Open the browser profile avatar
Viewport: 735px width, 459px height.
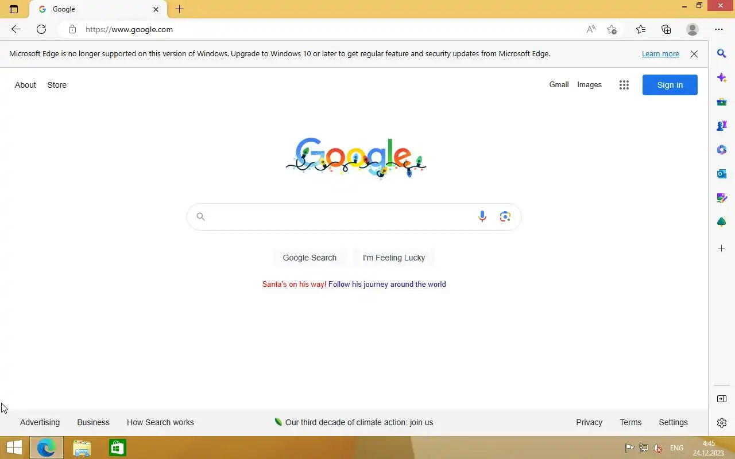tap(693, 29)
